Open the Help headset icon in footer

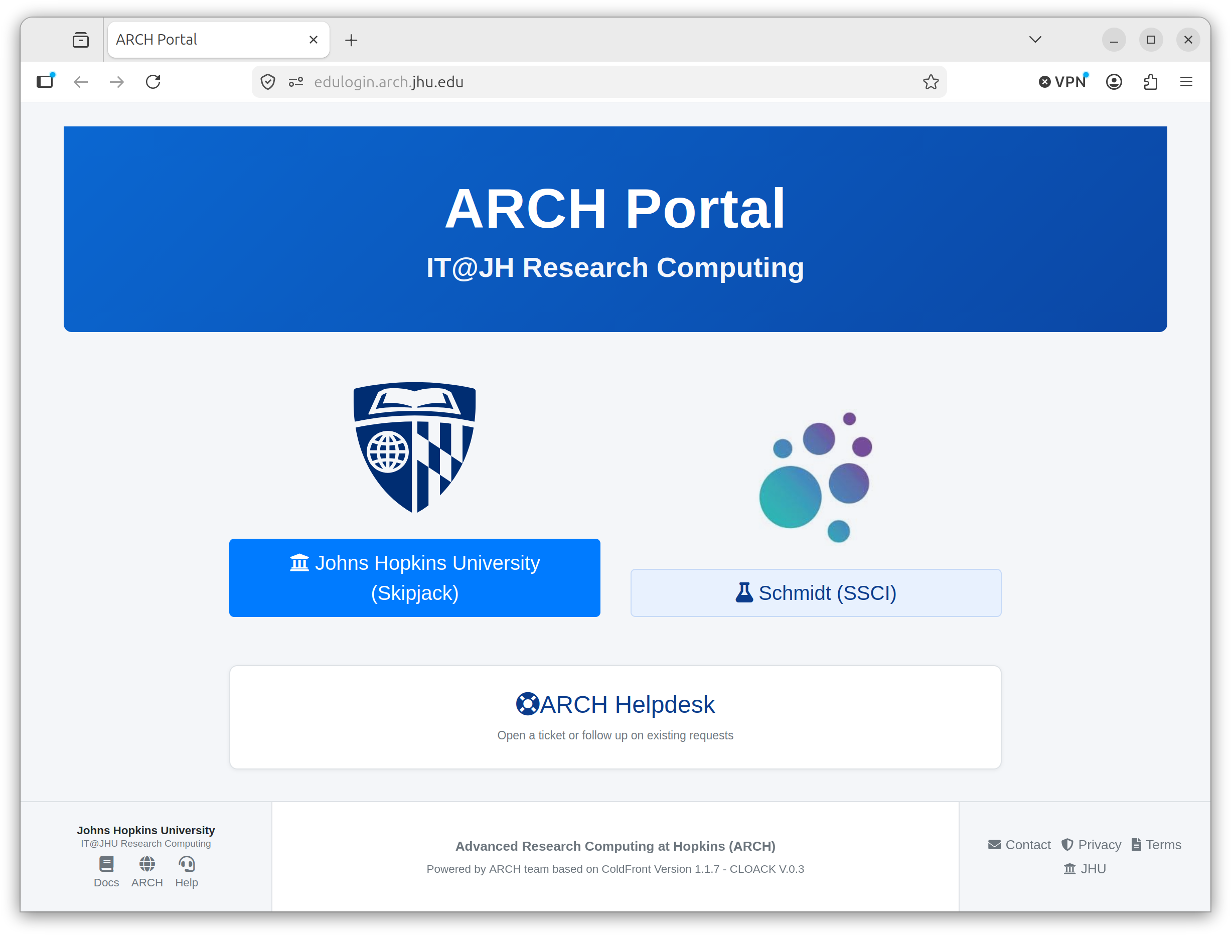click(187, 864)
